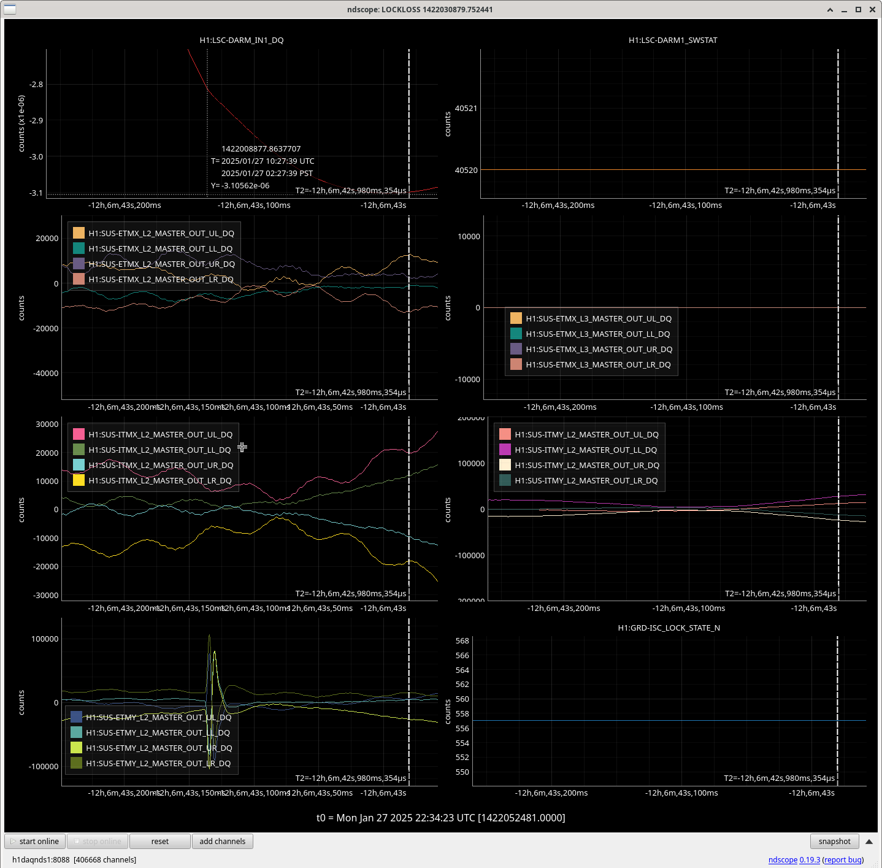This screenshot has height=868, width=882.
Task: Click ETMY_L2_MASTER_OUT_LR_DQ olive legend swatch
Action: point(76,763)
